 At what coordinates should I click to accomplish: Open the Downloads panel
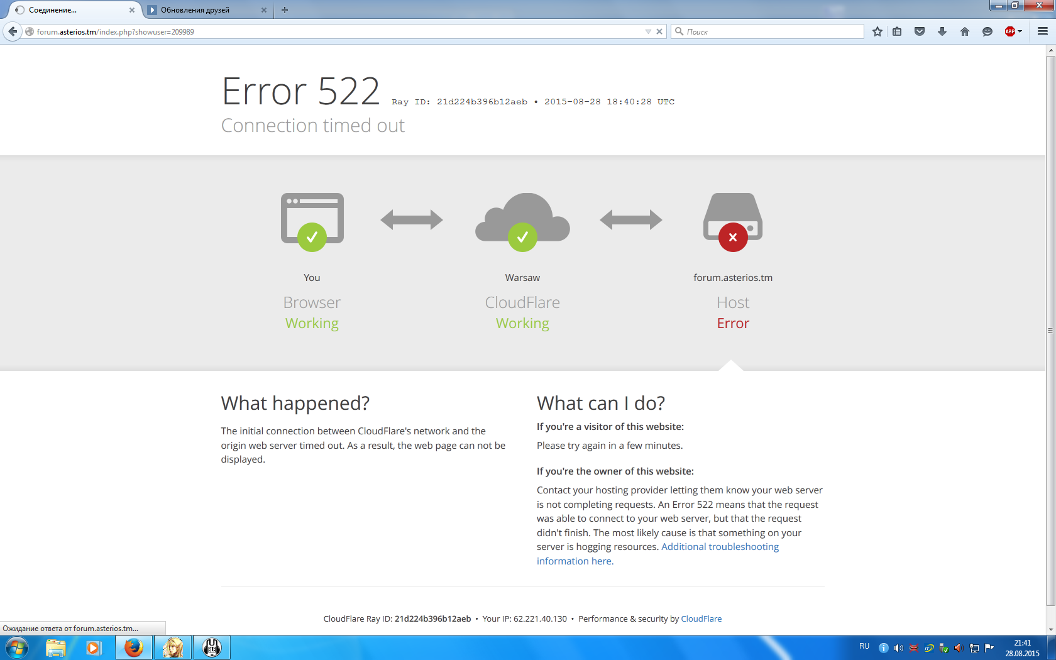pos(942,31)
